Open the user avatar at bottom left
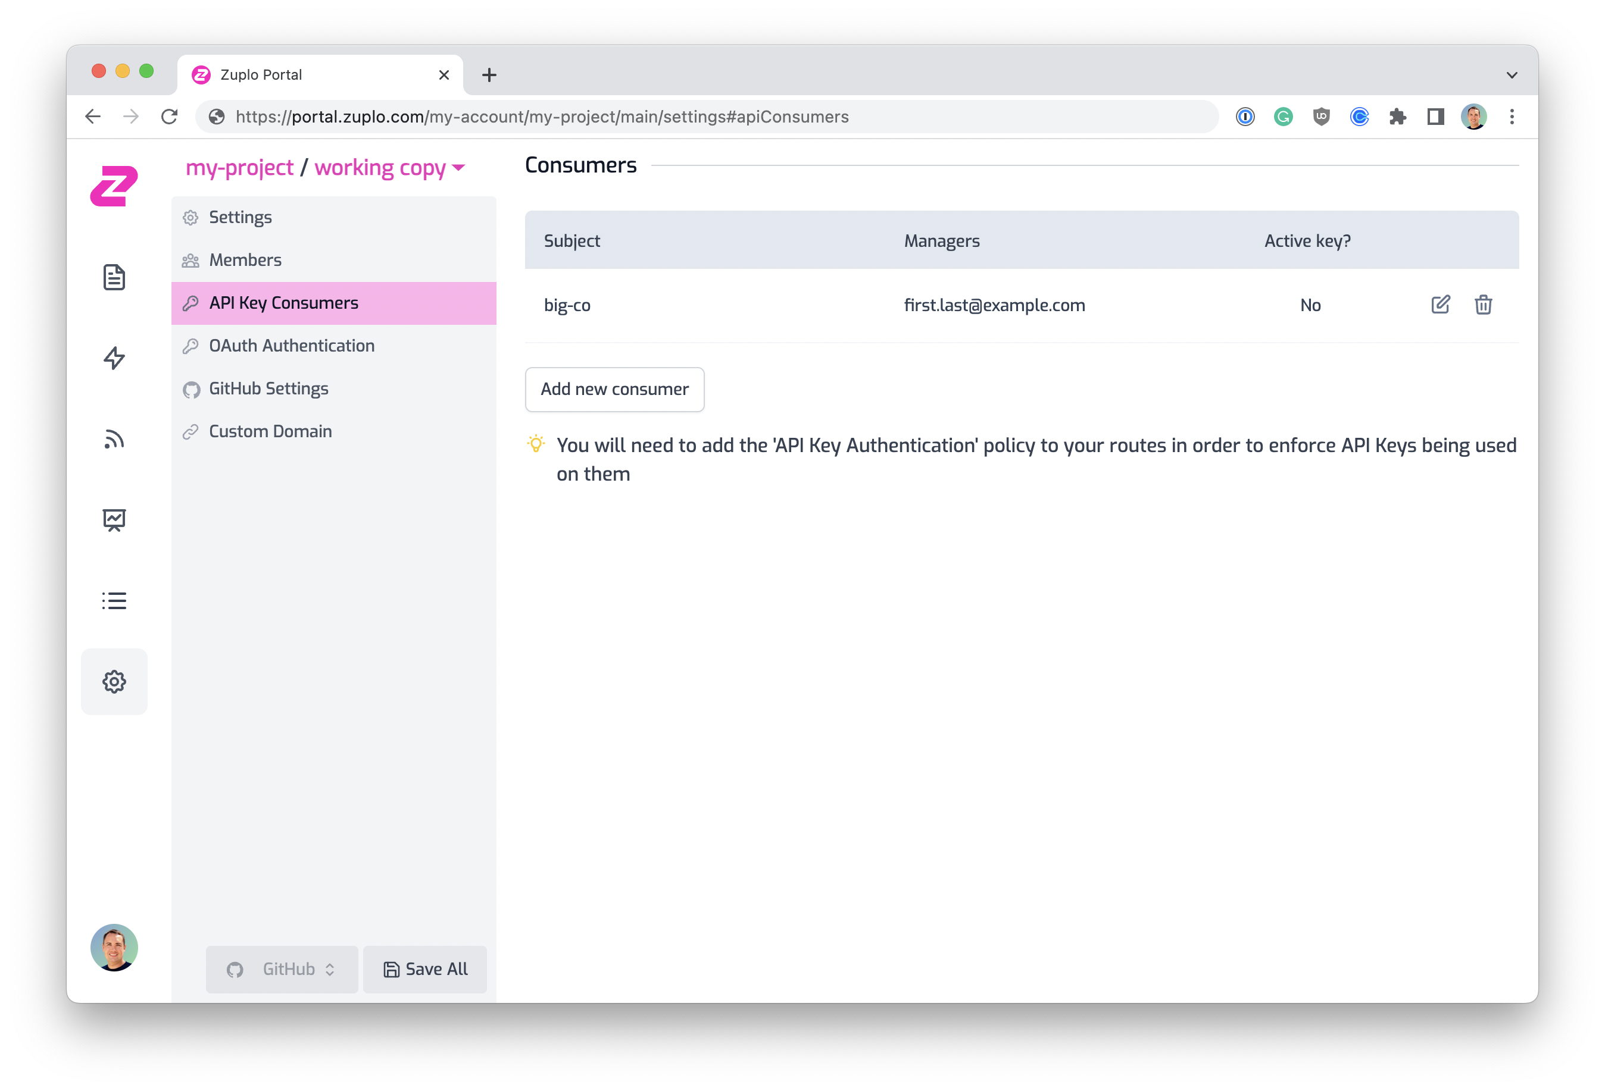The height and width of the screenshot is (1091, 1605). coord(114,947)
